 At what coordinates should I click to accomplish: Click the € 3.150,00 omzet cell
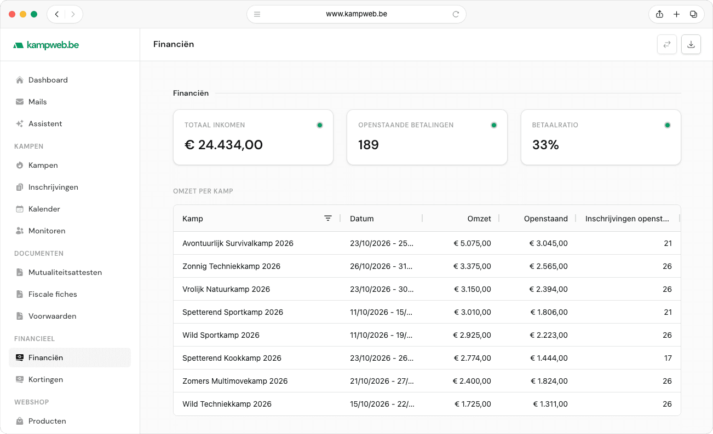(472, 289)
